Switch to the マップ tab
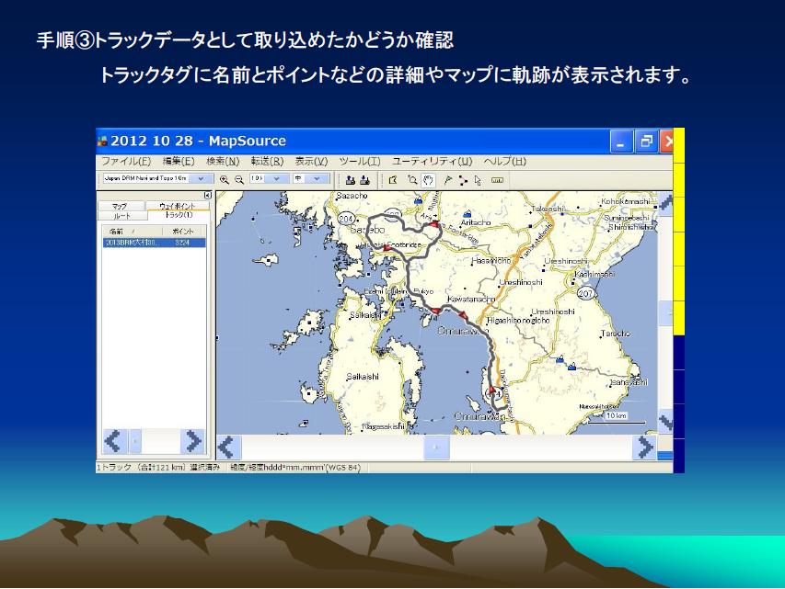785x589 pixels. coord(121,206)
